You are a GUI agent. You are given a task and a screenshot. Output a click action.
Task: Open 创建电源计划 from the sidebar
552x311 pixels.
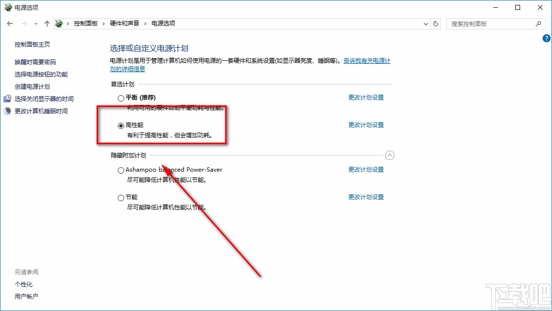[32, 86]
